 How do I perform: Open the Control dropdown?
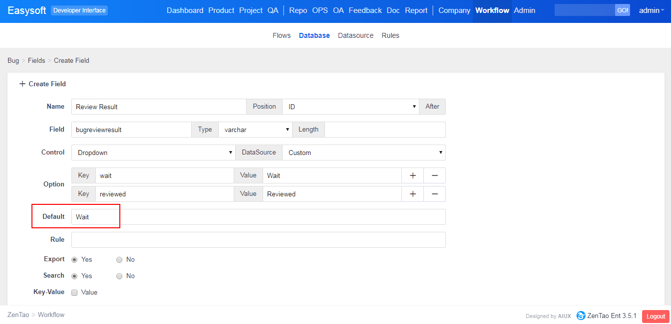click(x=153, y=153)
